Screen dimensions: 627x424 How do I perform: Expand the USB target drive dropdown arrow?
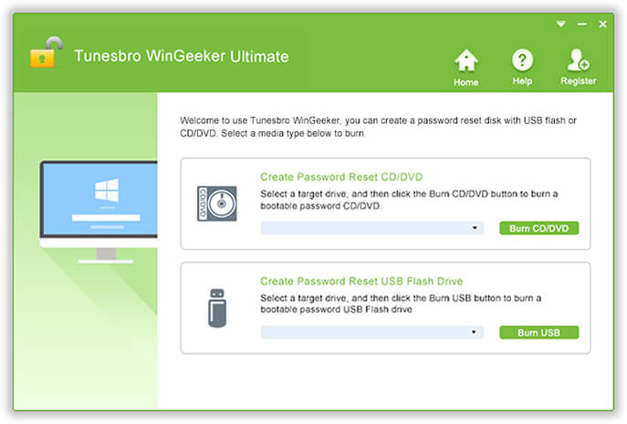click(474, 333)
